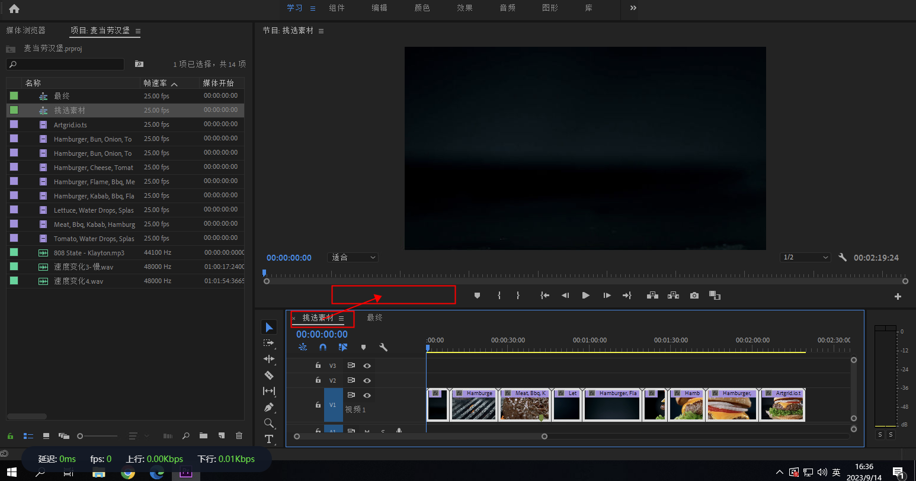Screen dimensions: 916x481
Task: Click the 帧速率 column header
Action: click(x=155, y=83)
